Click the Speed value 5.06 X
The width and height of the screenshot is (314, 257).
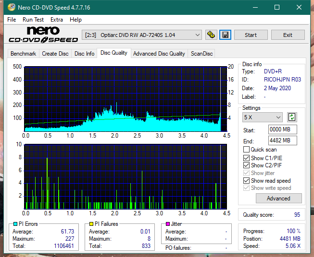[x=293, y=245]
